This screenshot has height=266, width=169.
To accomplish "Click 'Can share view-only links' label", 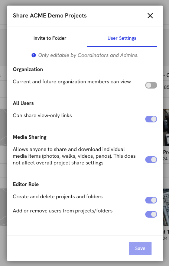I will [42, 116].
